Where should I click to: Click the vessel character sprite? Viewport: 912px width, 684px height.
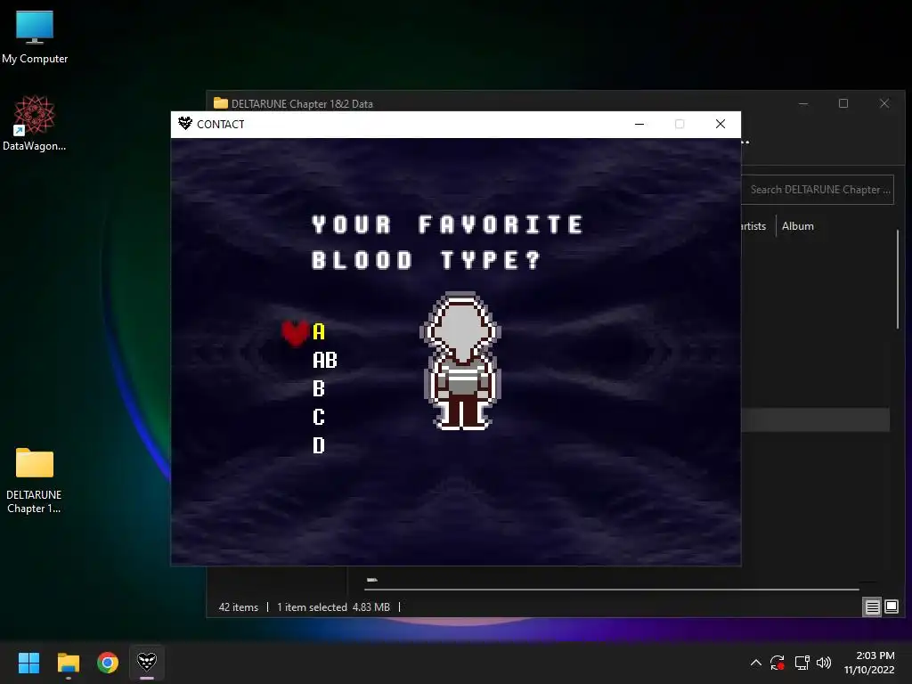click(460, 362)
